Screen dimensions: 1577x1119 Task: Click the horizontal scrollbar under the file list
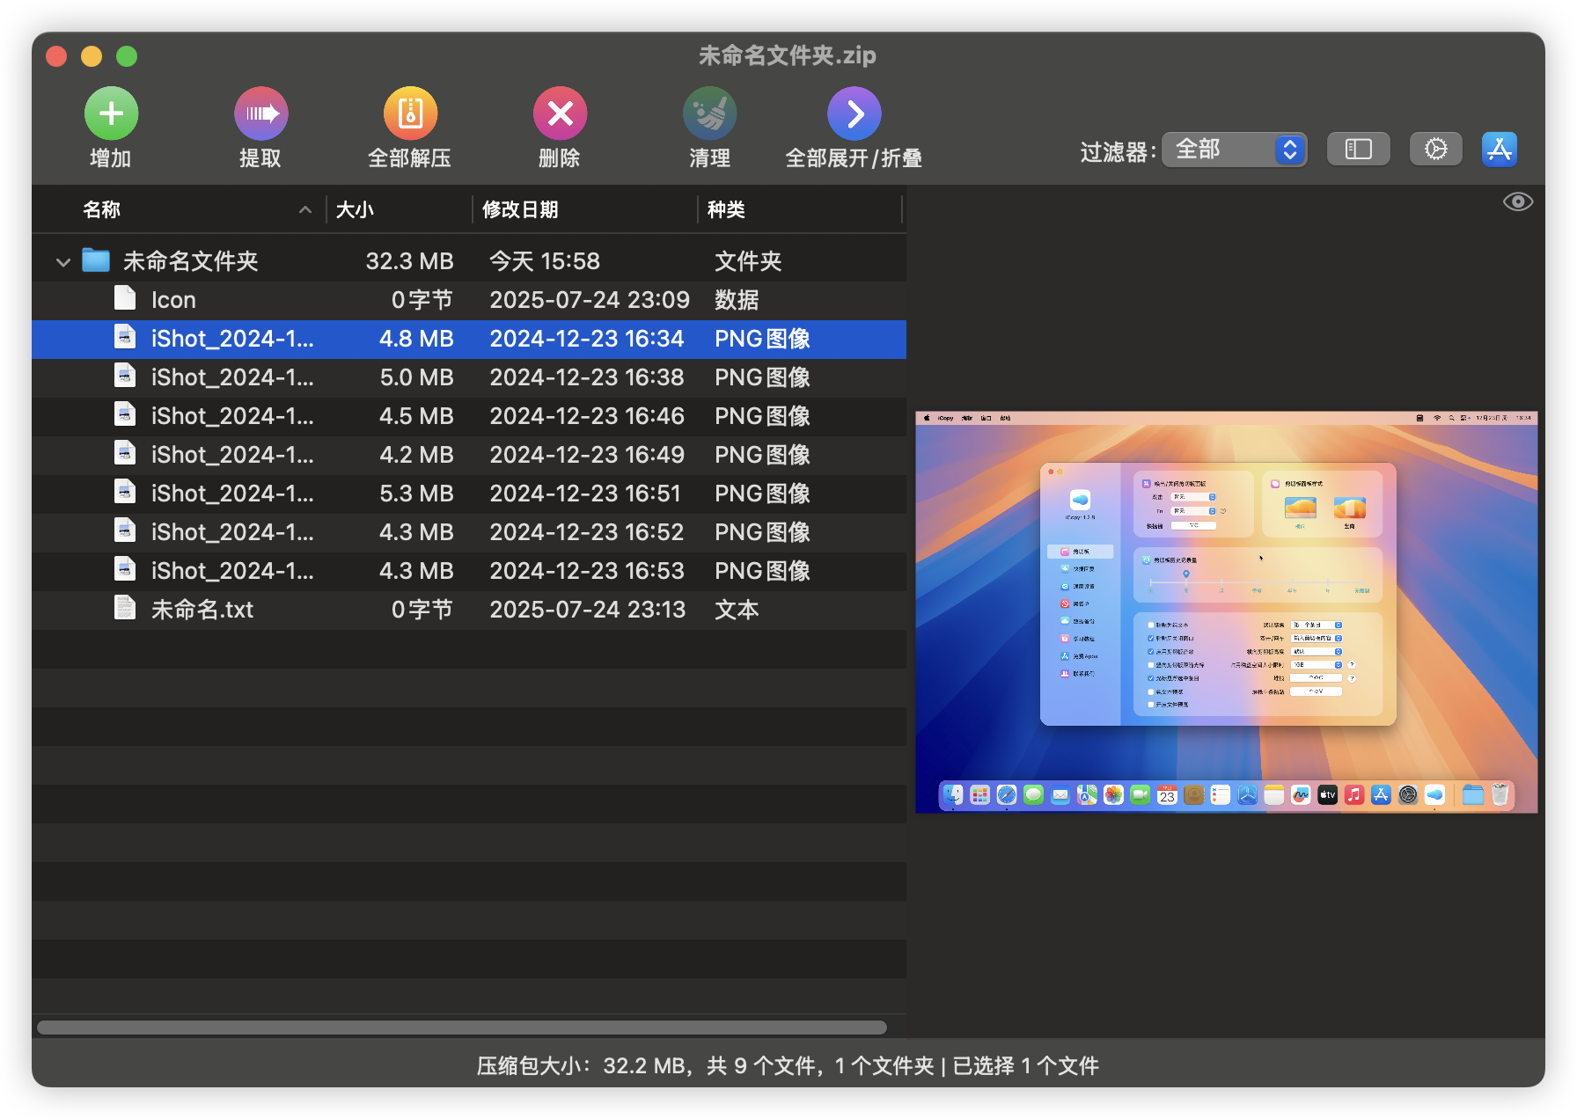click(x=461, y=1028)
